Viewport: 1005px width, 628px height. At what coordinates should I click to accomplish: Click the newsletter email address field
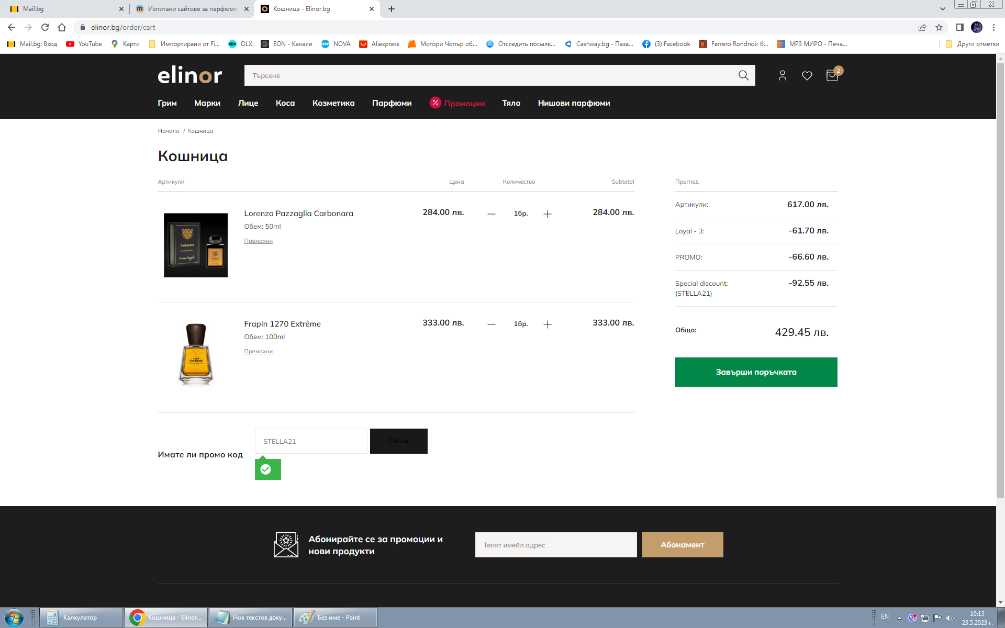(x=555, y=545)
